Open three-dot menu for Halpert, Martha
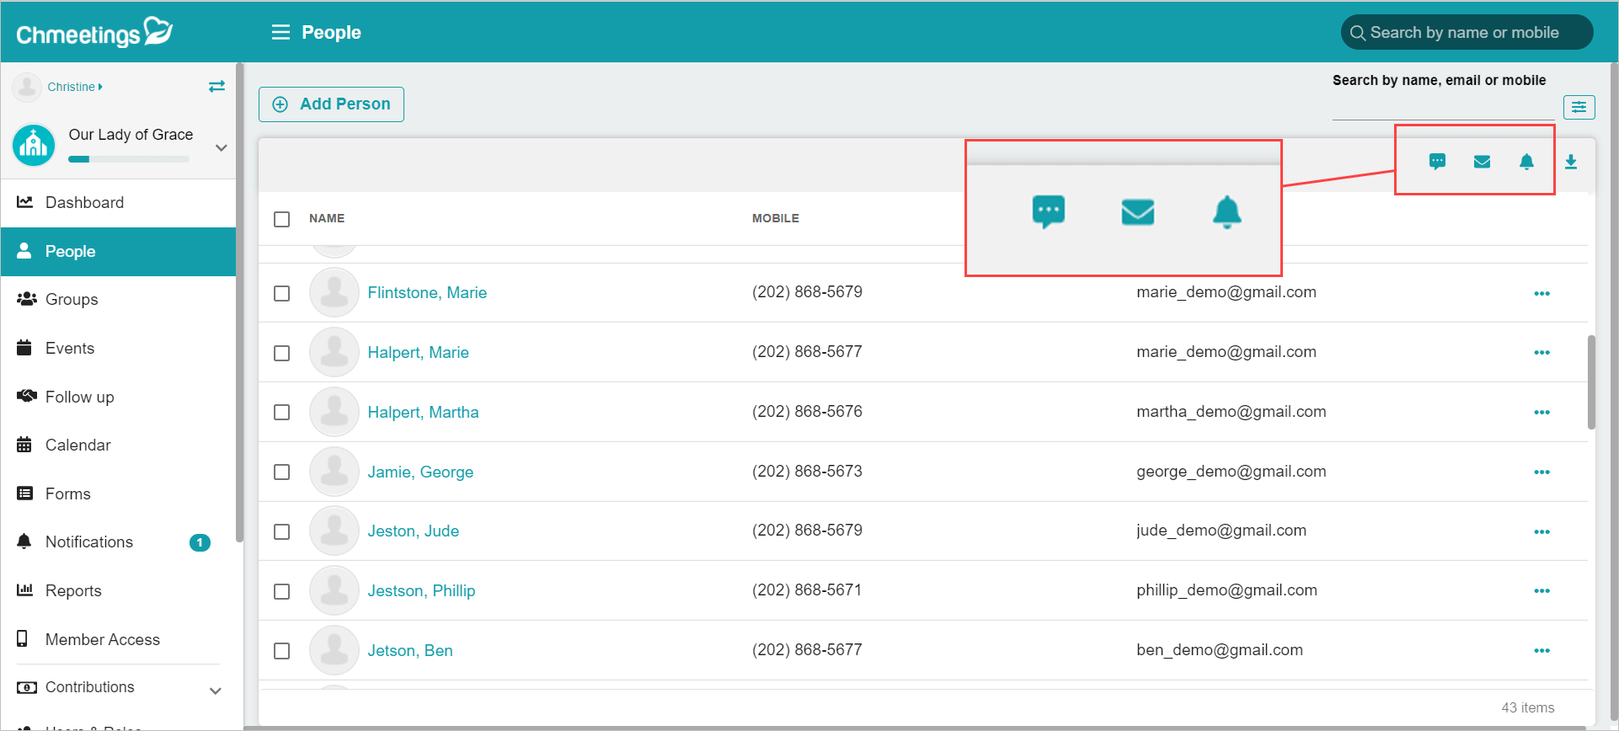Image resolution: width=1619 pixels, height=731 pixels. [x=1542, y=413]
